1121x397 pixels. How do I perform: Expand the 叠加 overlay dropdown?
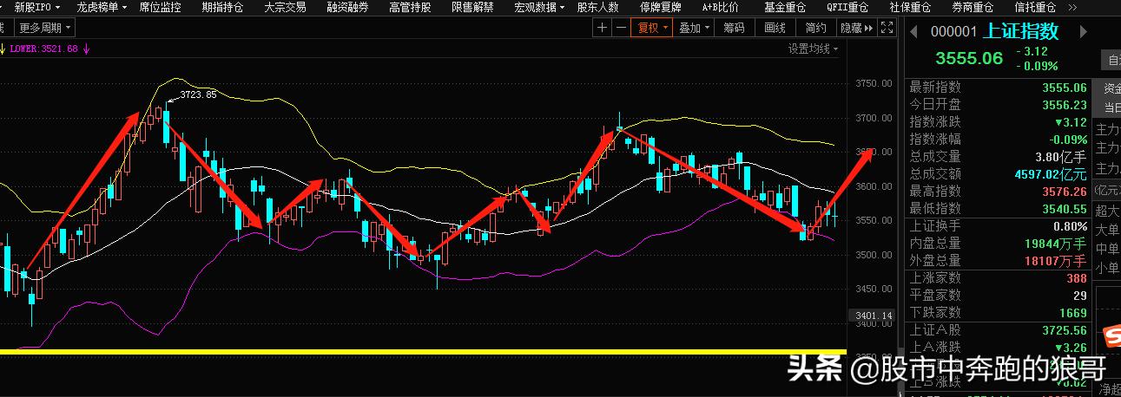tap(693, 28)
